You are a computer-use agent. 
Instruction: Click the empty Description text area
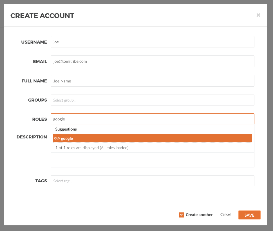coord(152,160)
